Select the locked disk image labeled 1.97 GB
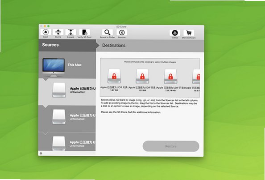This screenshot has height=180, width=265. (114, 76)
